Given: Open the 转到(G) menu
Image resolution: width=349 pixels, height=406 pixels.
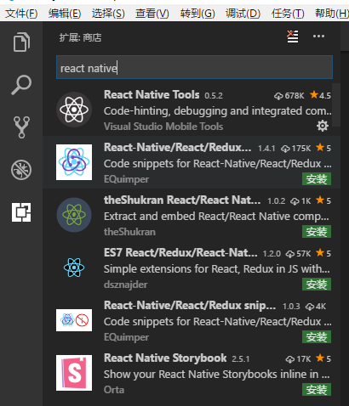Looking at the screenshot, I should tap(197, 14).
